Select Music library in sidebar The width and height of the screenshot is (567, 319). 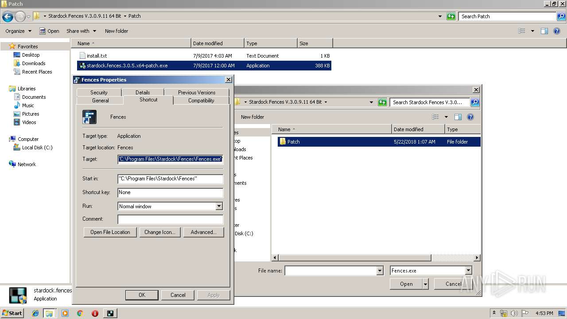[28, 105]
